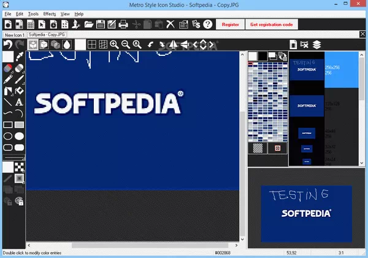Click the Register button

coord(230,25)
